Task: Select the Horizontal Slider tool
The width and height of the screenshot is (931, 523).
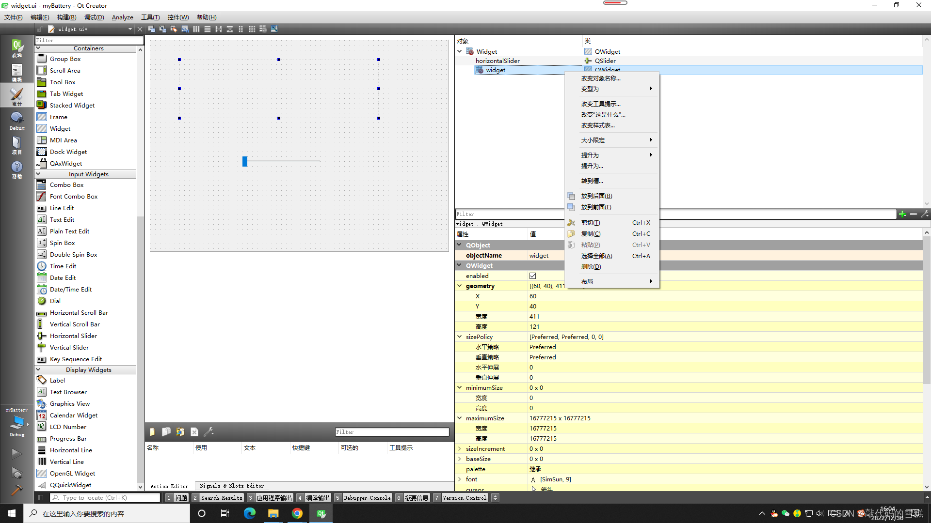Action: click(72, 335)
